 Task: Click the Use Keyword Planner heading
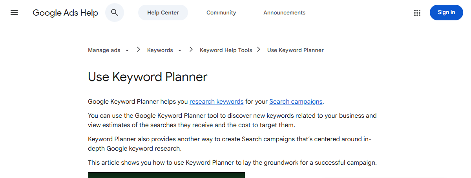(x=148, y=77)
